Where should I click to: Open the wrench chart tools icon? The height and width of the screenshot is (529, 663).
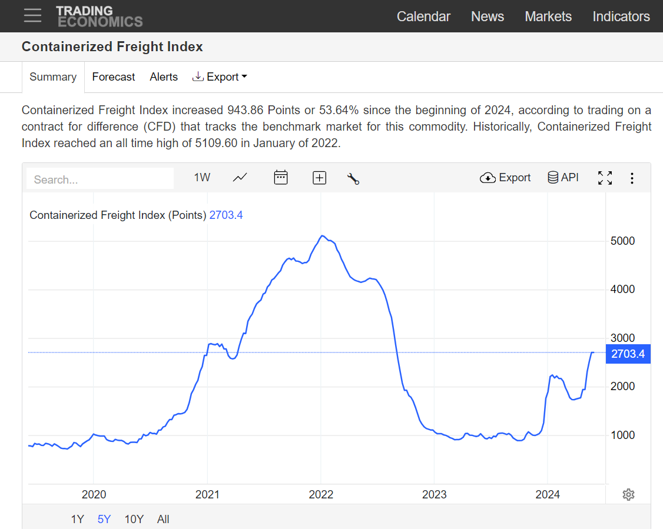(x=353, y=179)
